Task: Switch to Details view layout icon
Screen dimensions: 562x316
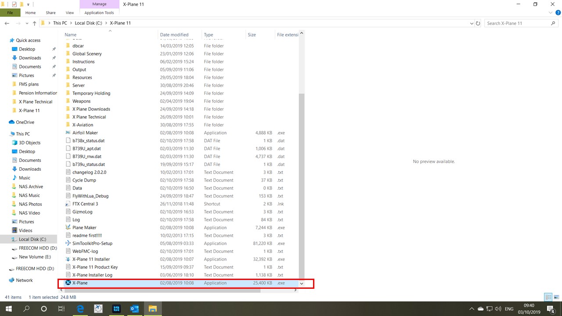Action: pos(548,297)
